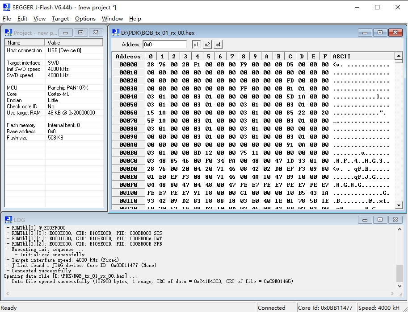
Task: Click the J-Flash icon of Project window
Action: coord(8,33)
